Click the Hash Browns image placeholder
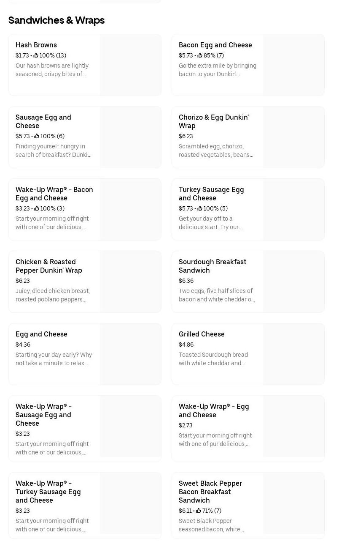339x547 pixels. click(131, 65)
